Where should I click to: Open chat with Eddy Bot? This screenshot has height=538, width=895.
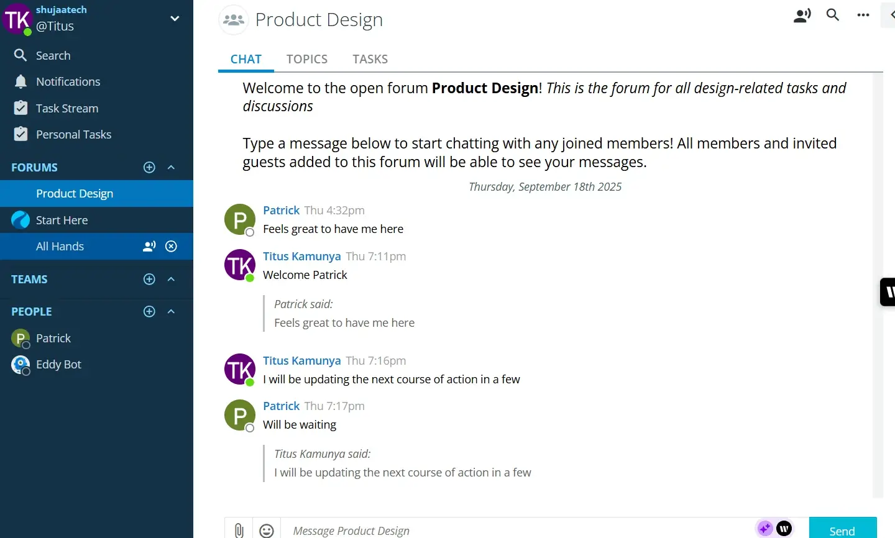58,365
